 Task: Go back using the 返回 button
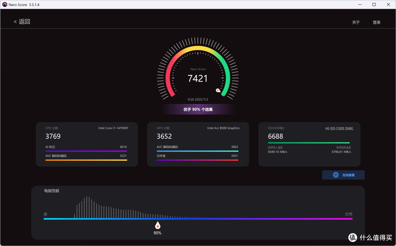pos(22,22)
